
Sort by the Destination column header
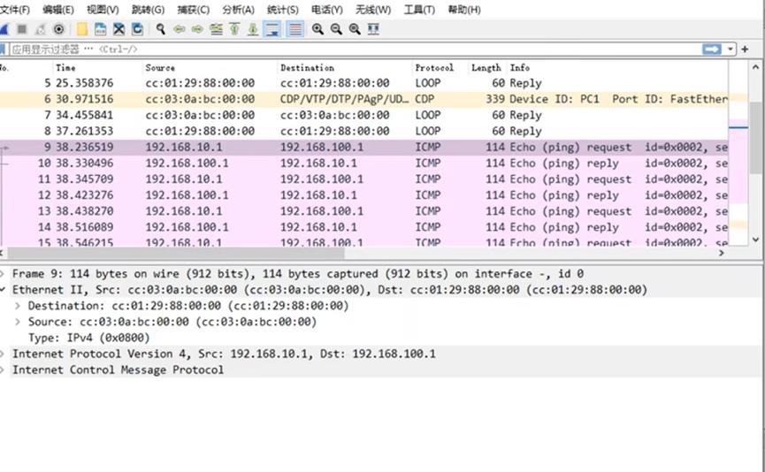tap(344, 68)
